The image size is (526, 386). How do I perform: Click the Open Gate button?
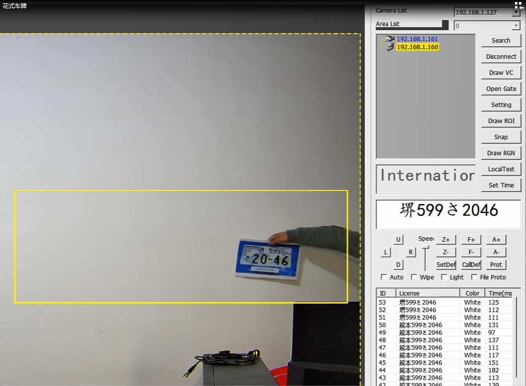[x=501, y=88]
